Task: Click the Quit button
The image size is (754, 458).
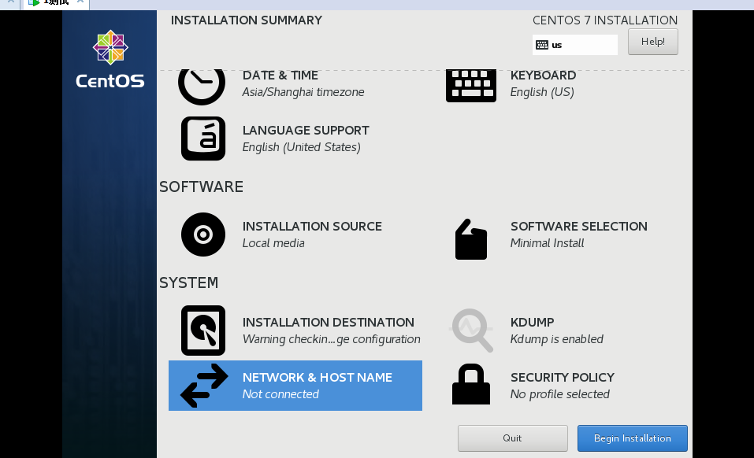Action: click(513, 438)
